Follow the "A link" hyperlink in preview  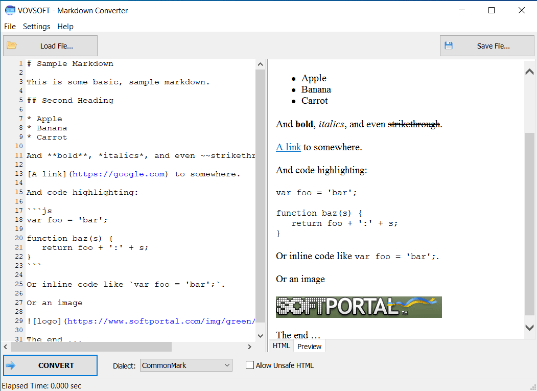pyautogui.click(x=288, y=147)
